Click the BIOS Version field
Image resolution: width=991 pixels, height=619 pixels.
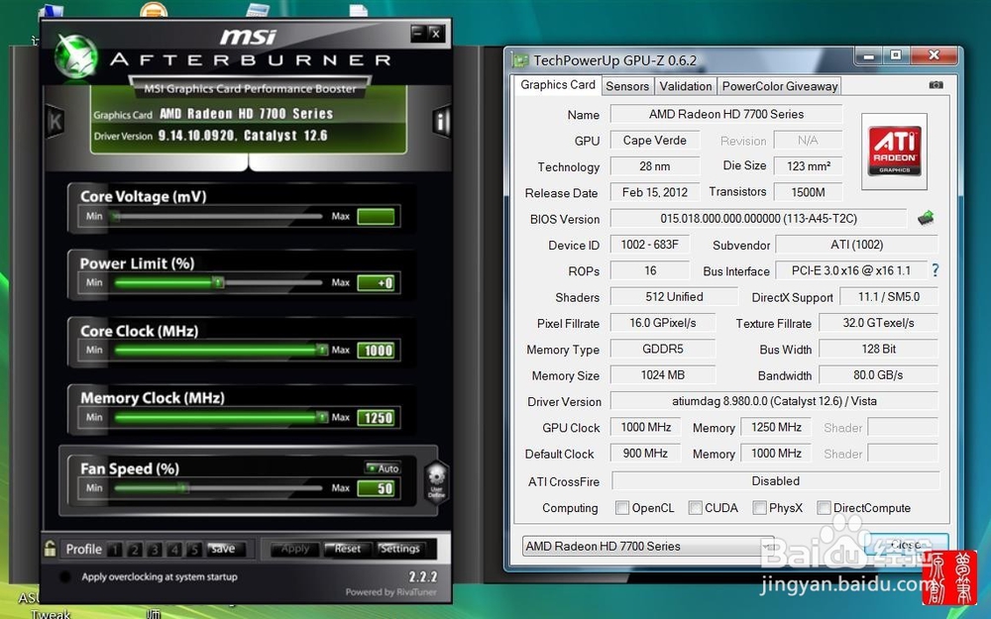(758, 219)
